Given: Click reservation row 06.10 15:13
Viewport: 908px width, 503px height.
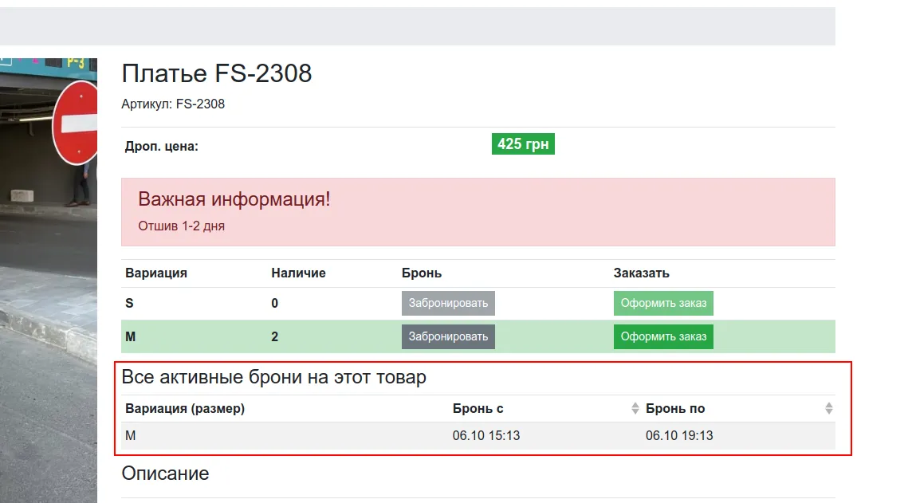Looking at the screenshot, I should point(478,436).
